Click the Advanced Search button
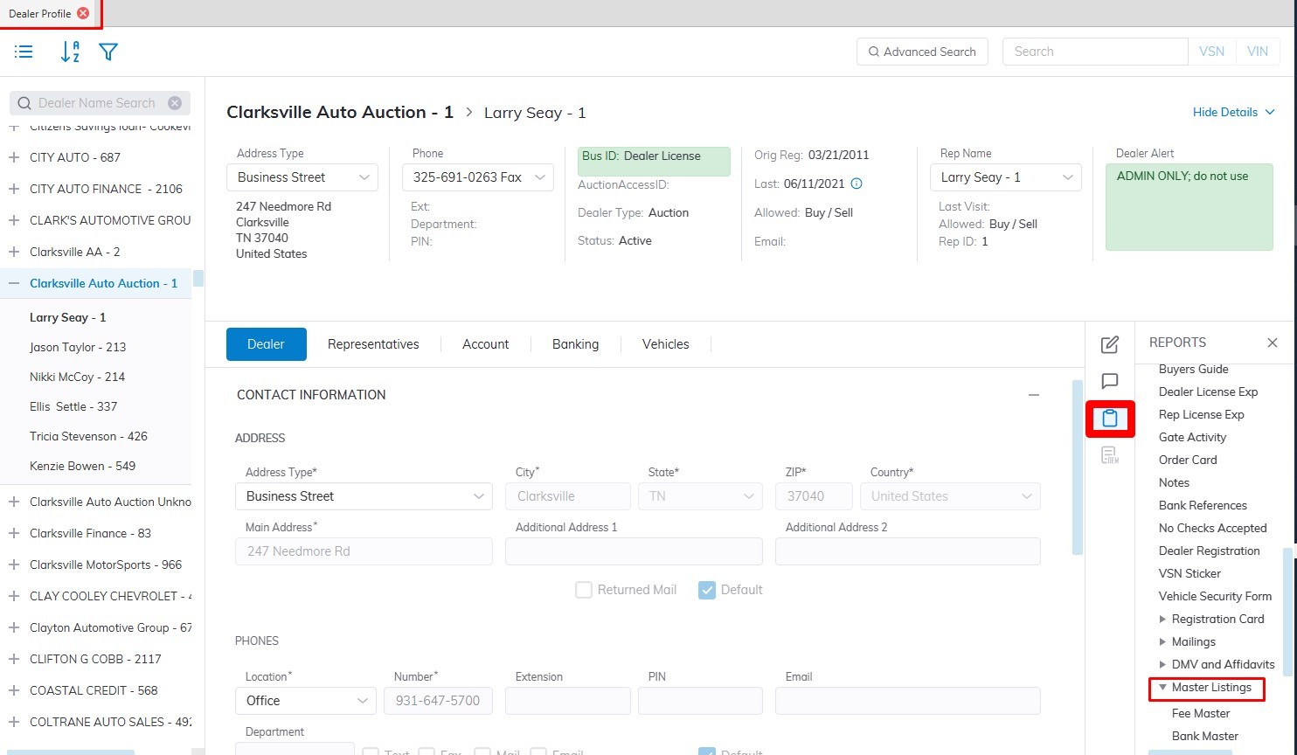The image size is (1297, 755). [922, 52]
